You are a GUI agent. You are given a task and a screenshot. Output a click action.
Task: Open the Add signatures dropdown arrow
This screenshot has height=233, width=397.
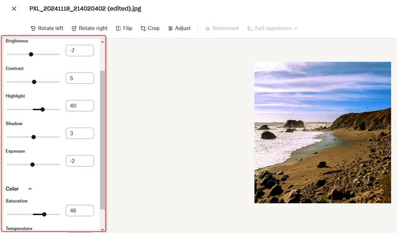(x=295, y=28)
